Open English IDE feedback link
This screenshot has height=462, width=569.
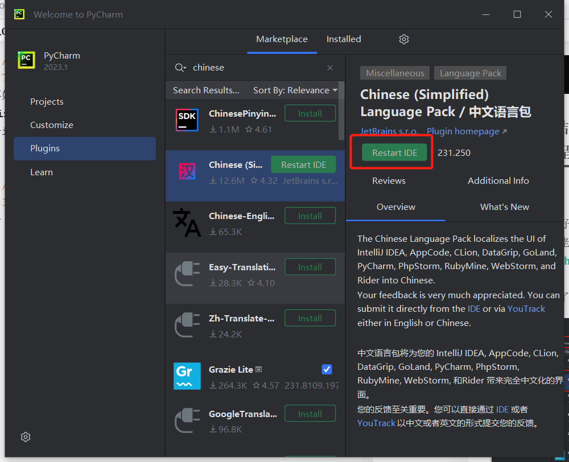coord(474,308)
